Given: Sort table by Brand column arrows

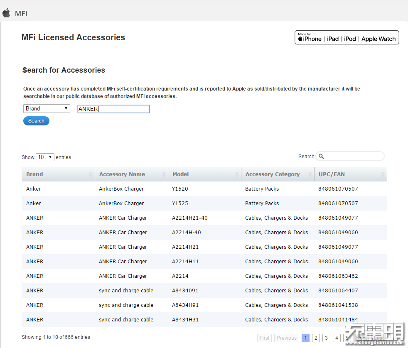Looking at the screenshot, I should 91,174.
